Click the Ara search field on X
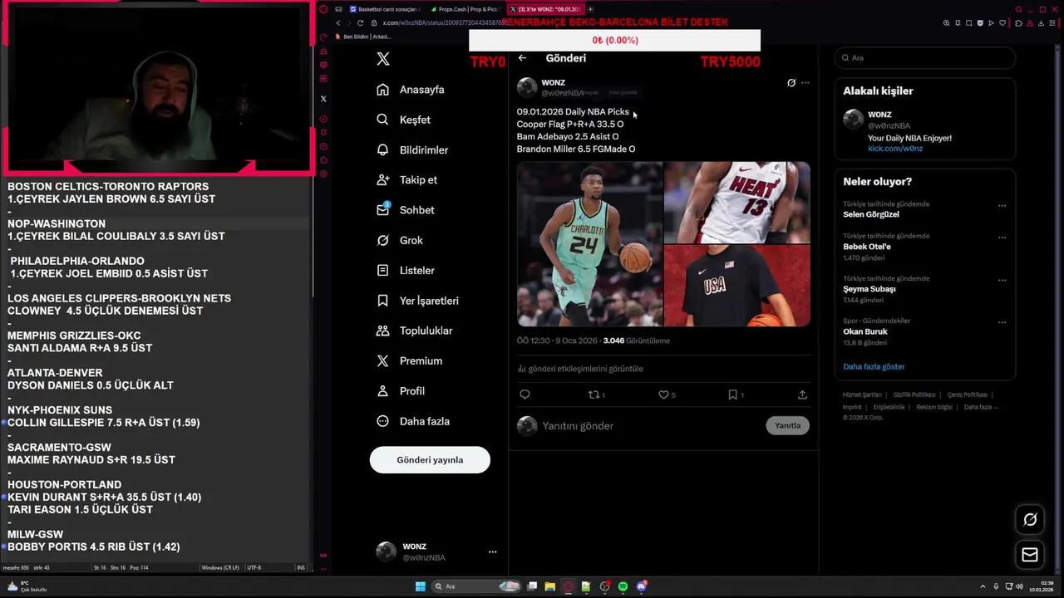Screen dimensions: 1064x598 (x=925, y=58)
